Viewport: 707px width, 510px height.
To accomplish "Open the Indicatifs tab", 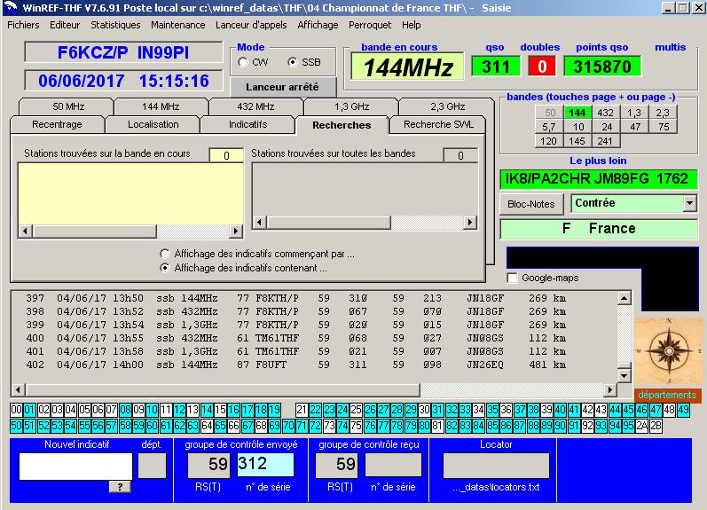I will [x=247, y=124].
